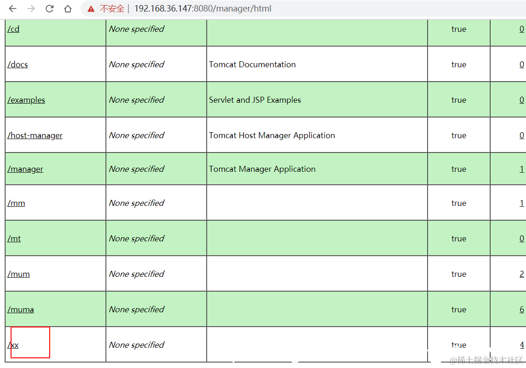This screenshot has height=368, width=526.
Task: Open sessions count link for /xx
Action: point(522,345)
